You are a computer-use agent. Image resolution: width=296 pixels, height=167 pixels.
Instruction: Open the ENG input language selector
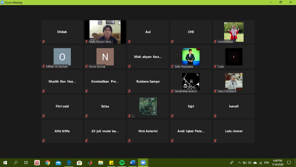point(267,163)
